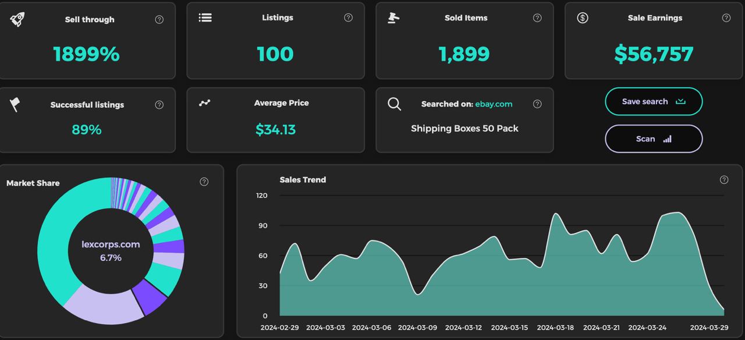
Task: Click the 30 y-axis label
Action: [x=263, y=286]
